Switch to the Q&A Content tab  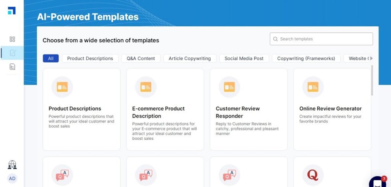(141, 58)
